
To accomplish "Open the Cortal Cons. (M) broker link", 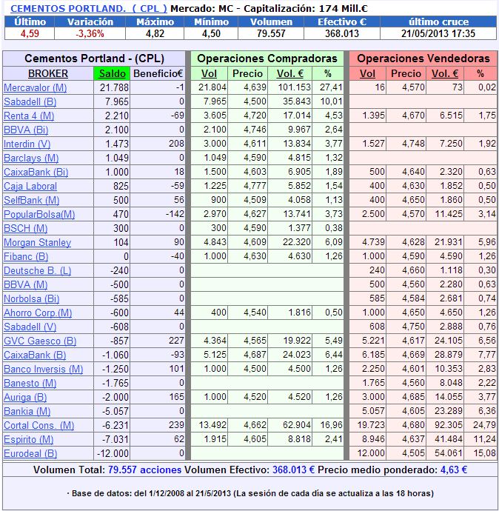I will pos(38,425).
